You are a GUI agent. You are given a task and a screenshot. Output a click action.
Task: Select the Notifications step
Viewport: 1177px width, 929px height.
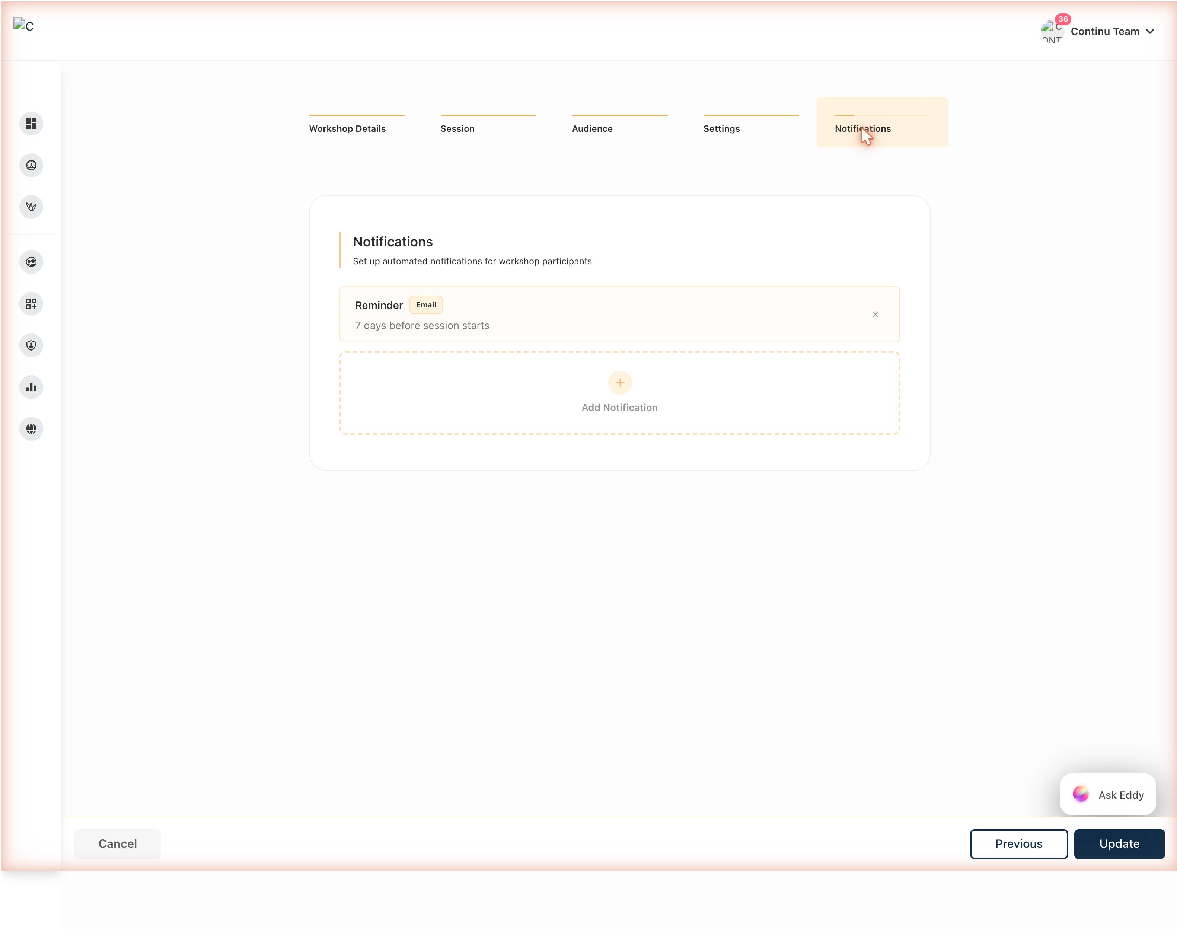click(882, 122)
